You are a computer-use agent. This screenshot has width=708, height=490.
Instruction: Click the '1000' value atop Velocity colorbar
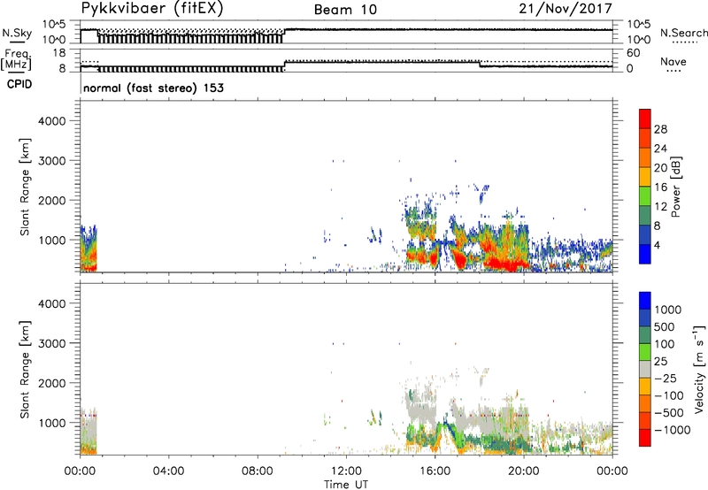click(x=668, y=310)
